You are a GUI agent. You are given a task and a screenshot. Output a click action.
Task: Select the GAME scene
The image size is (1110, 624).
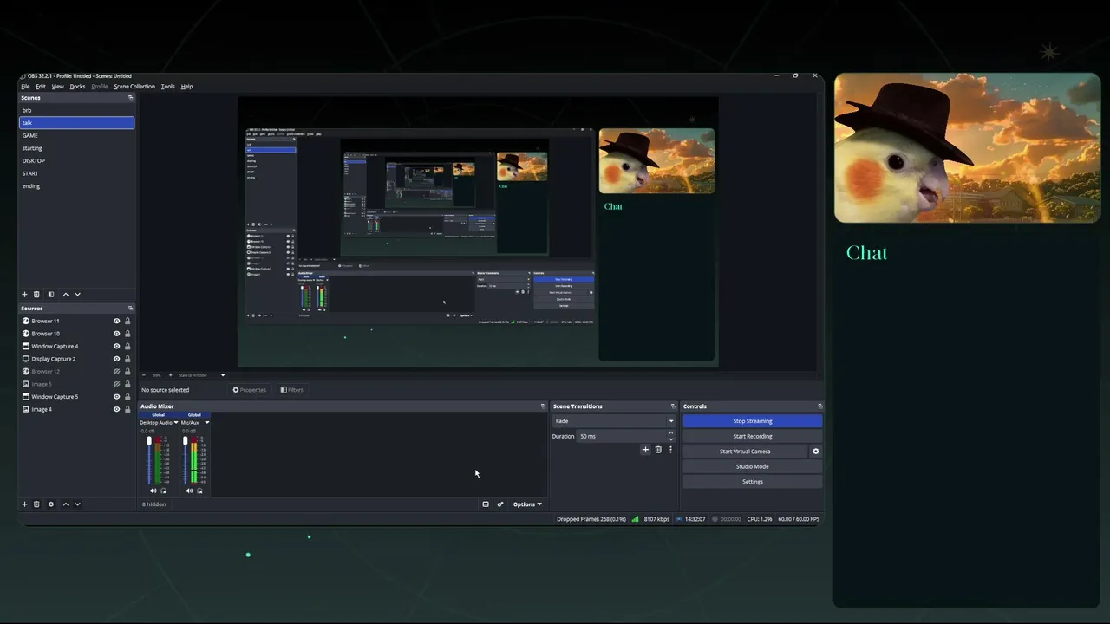77,135
